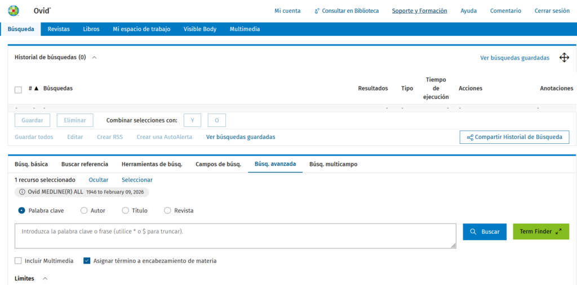Click the sort arrow next to # column
Image resolution: width=577 pixels, height=285 pixels.
click(36, 88)
